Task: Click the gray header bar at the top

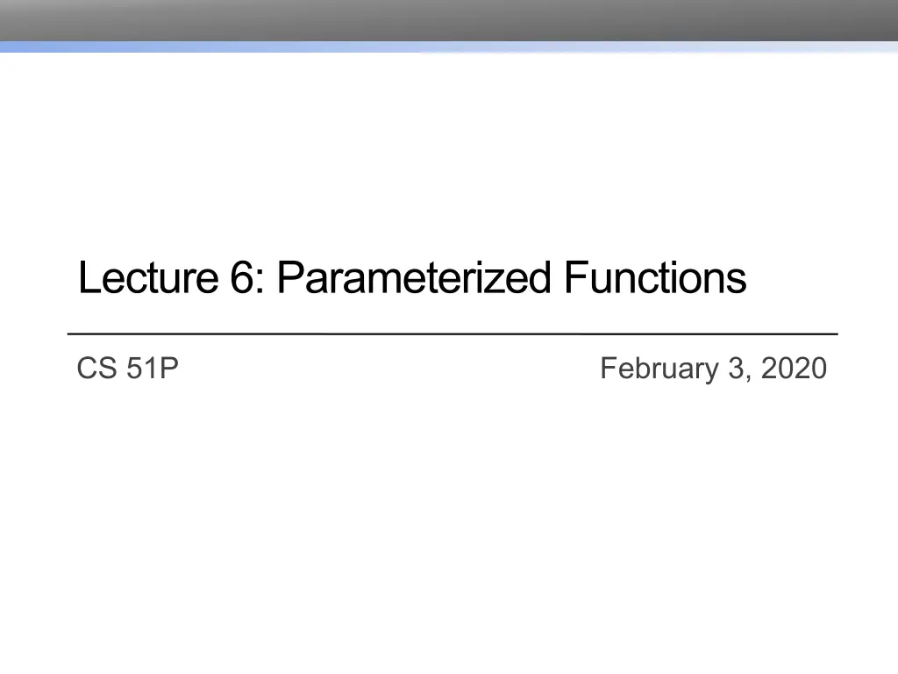Action: click(449, 19)
